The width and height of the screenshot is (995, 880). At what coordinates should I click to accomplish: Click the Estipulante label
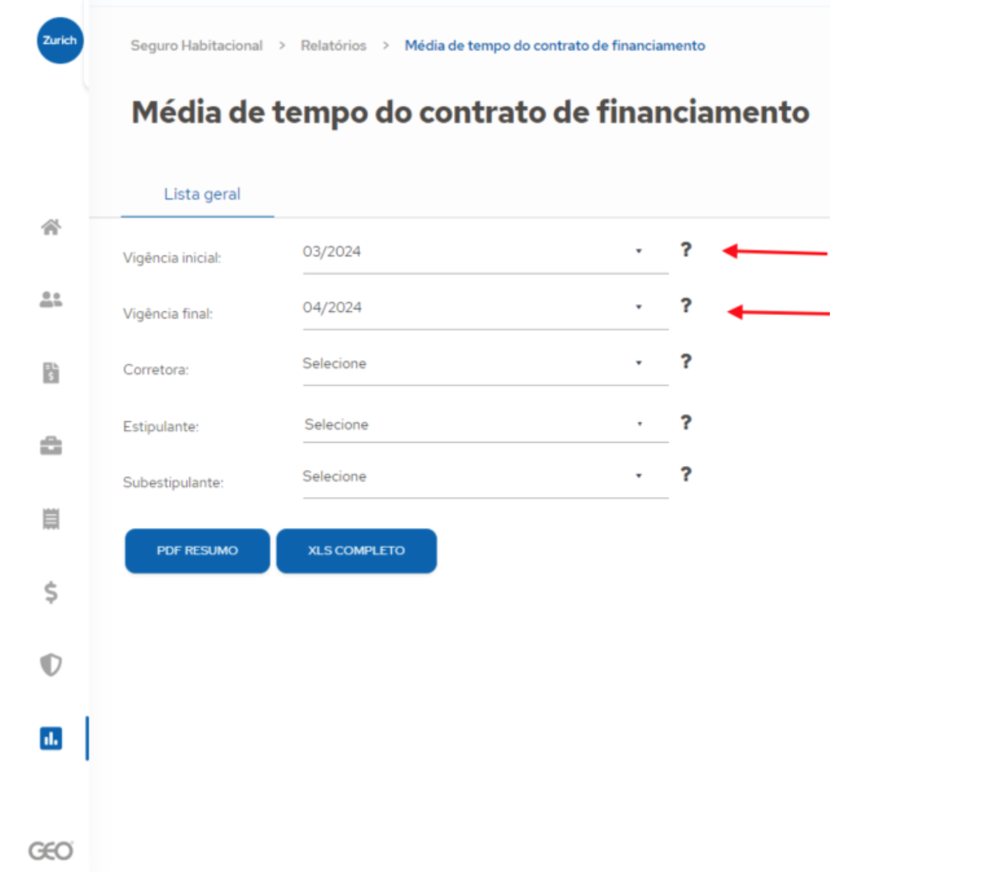[x=161, y=426]
